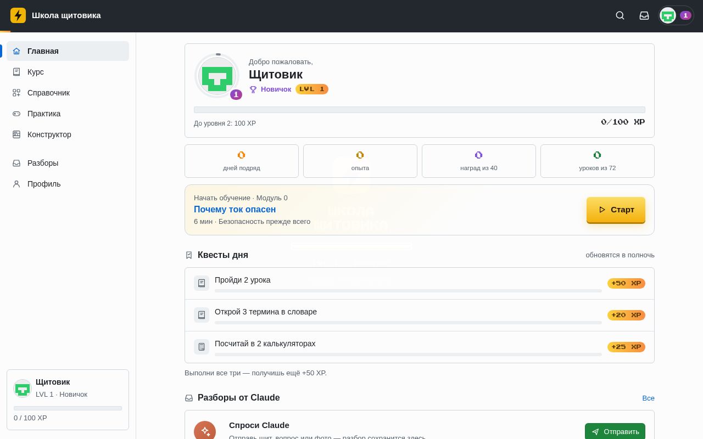Open the inbox icon in top bar
The height and width of the screenshot is (439, 703).
(x=644, y=15)
